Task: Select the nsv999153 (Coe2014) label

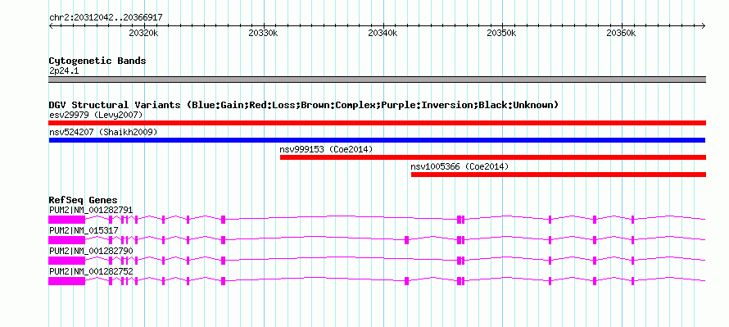Action: (326, 149)
